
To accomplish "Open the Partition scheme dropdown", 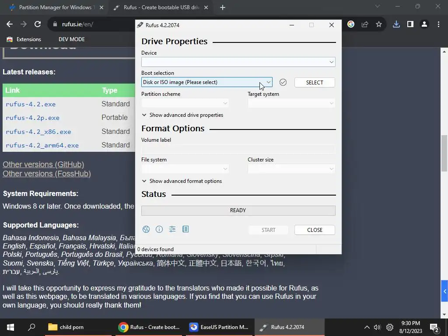I will pos(185,103).
